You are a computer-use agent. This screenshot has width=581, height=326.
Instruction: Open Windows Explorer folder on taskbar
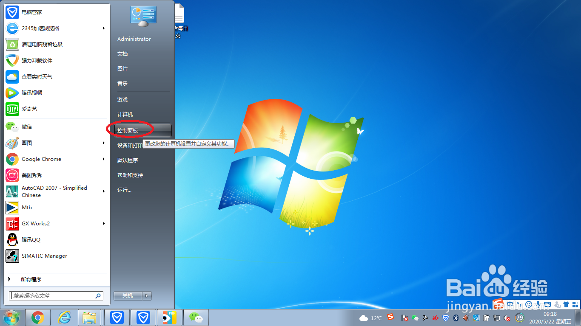coord(89,318)
